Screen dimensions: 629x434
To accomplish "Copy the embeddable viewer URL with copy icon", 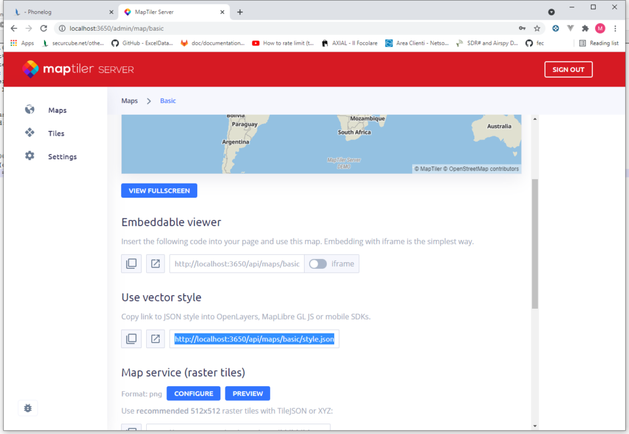I will [x=131, y=263].
